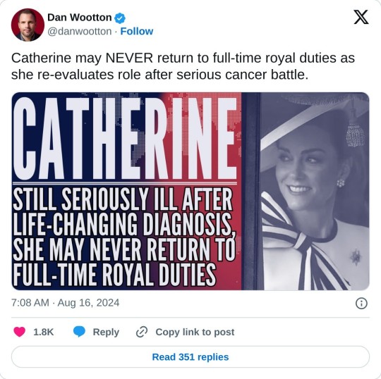Open Read 351 replies button
The image size is (381, 379).
190,357
